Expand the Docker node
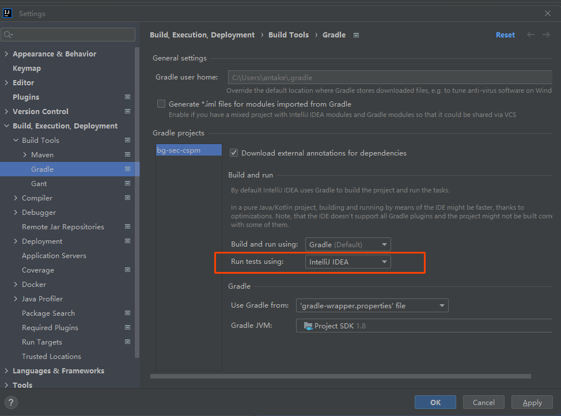 [x=16, y=284]
